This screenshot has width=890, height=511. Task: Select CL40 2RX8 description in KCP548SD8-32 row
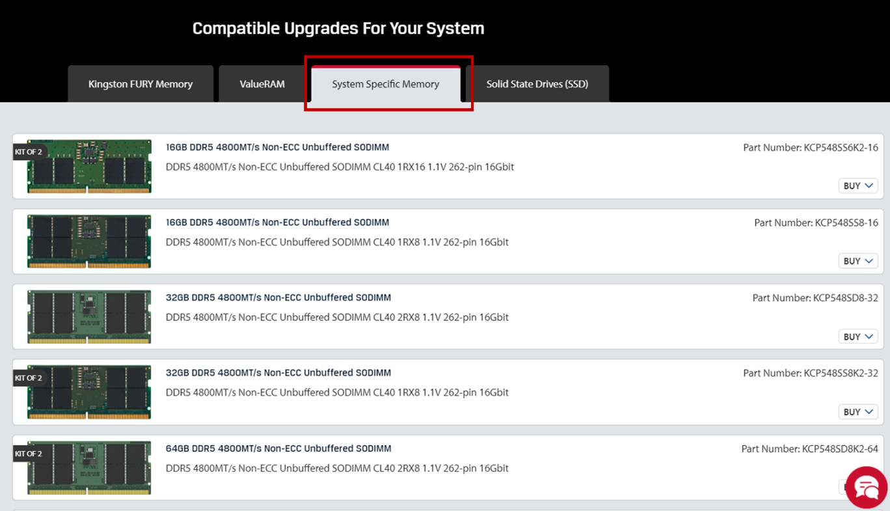[337, 318]
